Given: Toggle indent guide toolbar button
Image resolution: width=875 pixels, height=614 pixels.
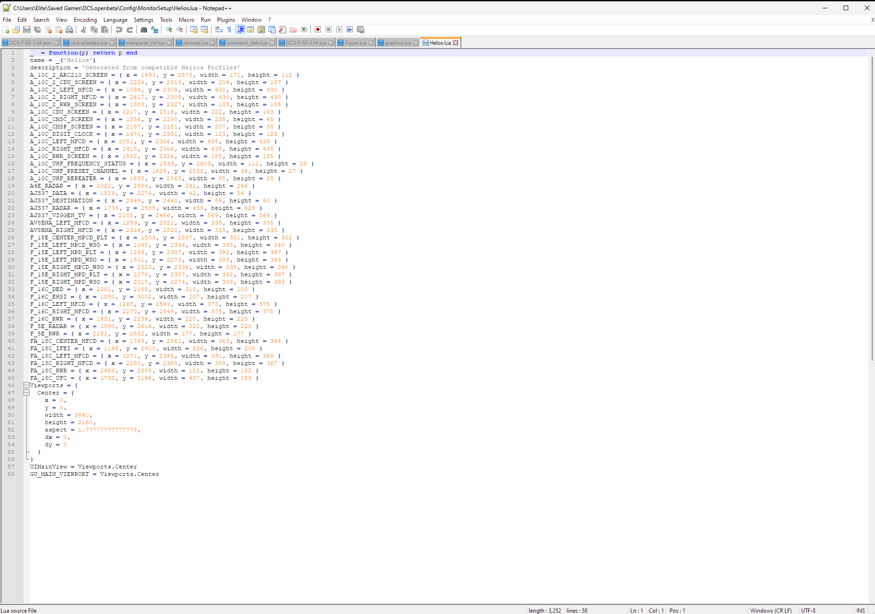Looking at the screenshot, I should point(240,30).
